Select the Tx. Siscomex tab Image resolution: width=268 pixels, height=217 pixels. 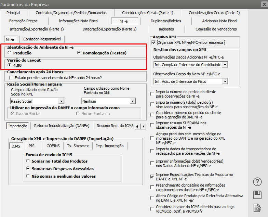tap(78, 146)
